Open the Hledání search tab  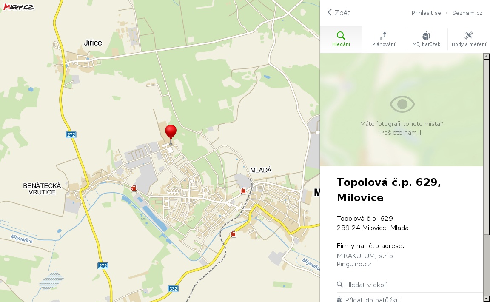point(341,40)
